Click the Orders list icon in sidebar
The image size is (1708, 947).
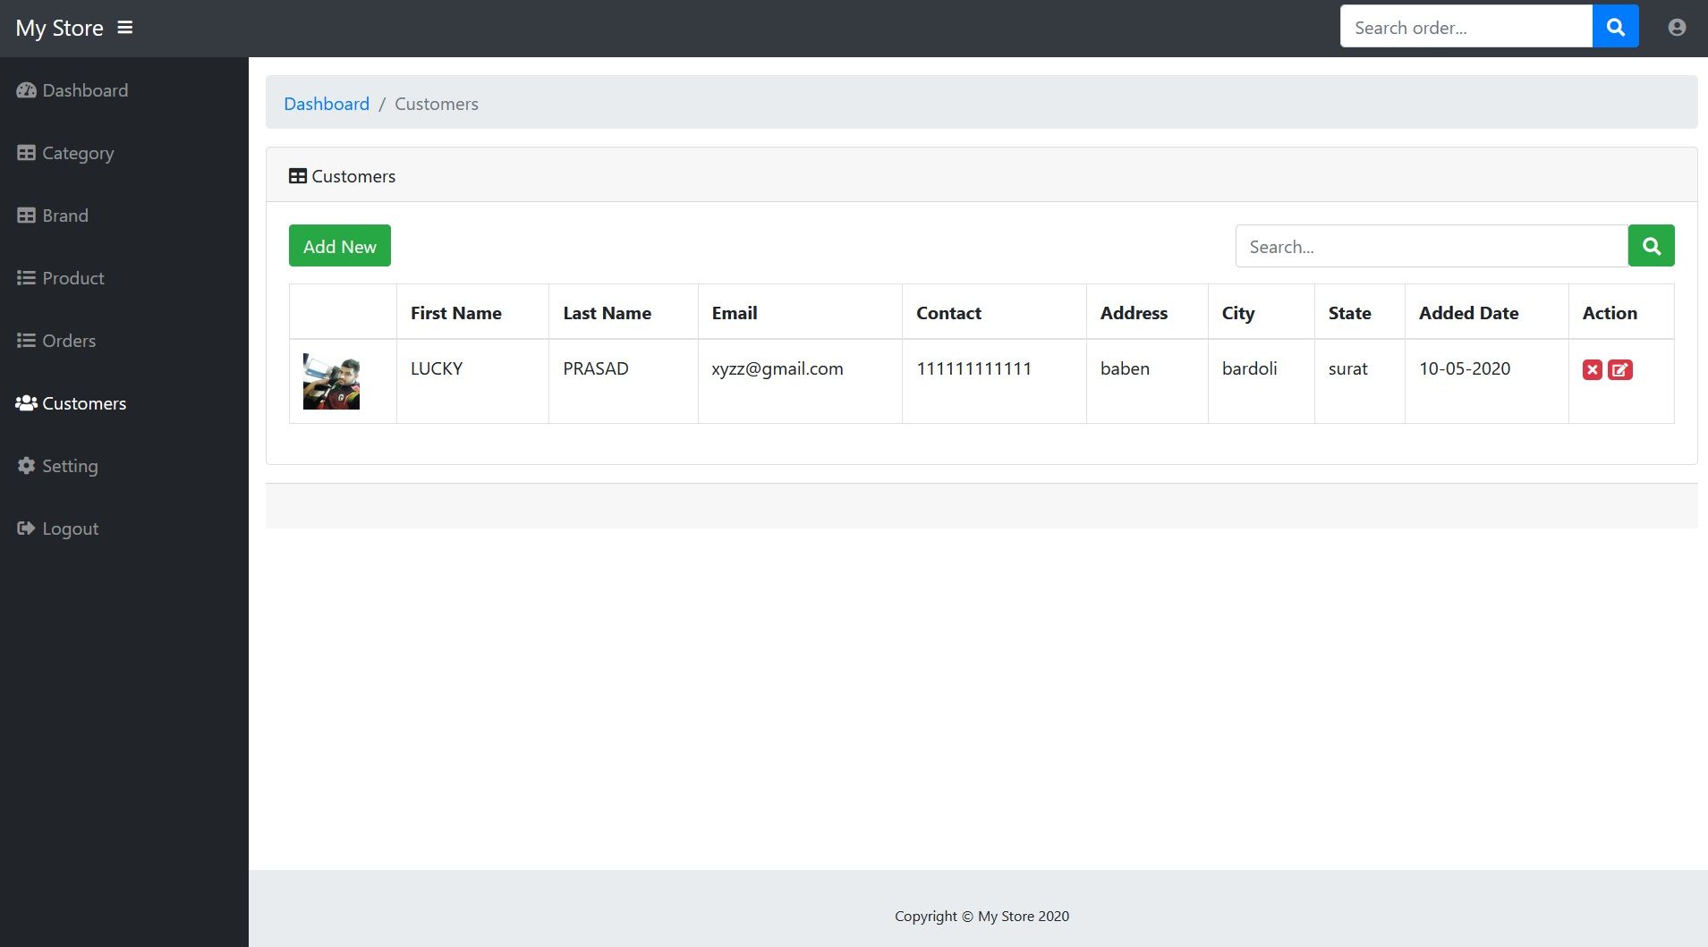pyautogui.click(x=26, y=341)
